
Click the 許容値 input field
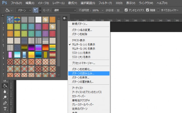(x=120, y=10)
